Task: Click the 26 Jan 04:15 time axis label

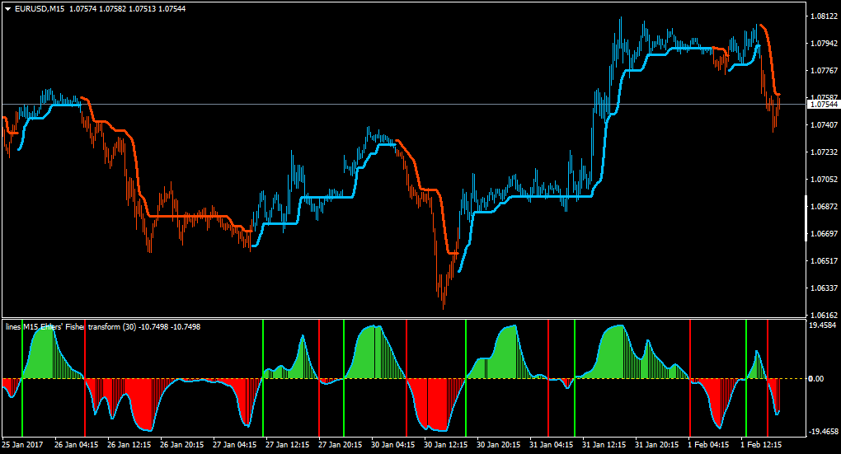Action: (76, 445)
